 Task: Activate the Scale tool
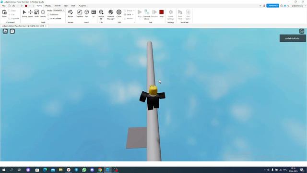pyautogui.click(x=36, y=13)
